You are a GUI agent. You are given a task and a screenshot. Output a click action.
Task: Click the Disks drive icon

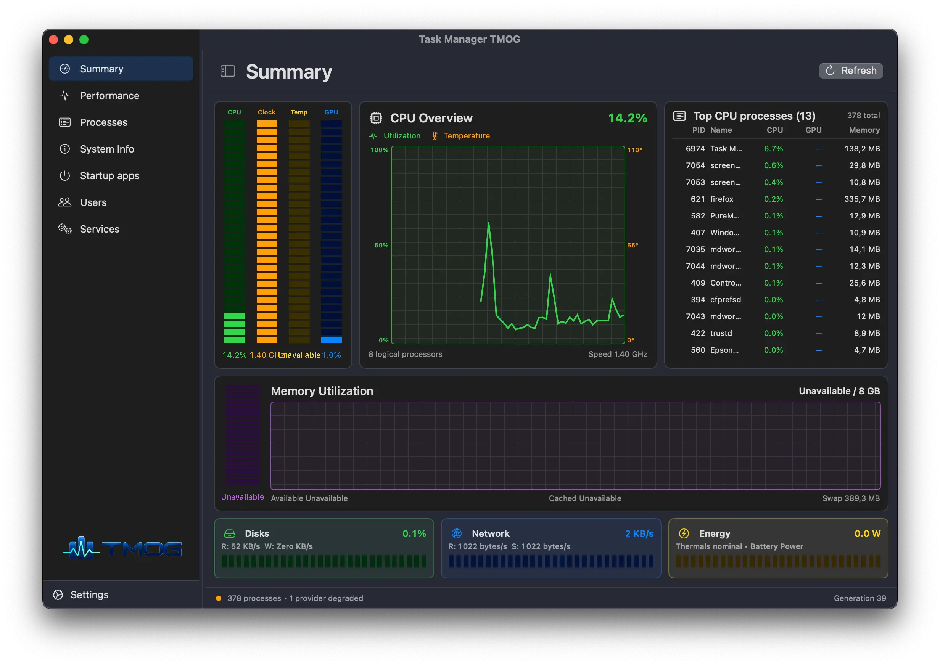(x=230, y=533)
